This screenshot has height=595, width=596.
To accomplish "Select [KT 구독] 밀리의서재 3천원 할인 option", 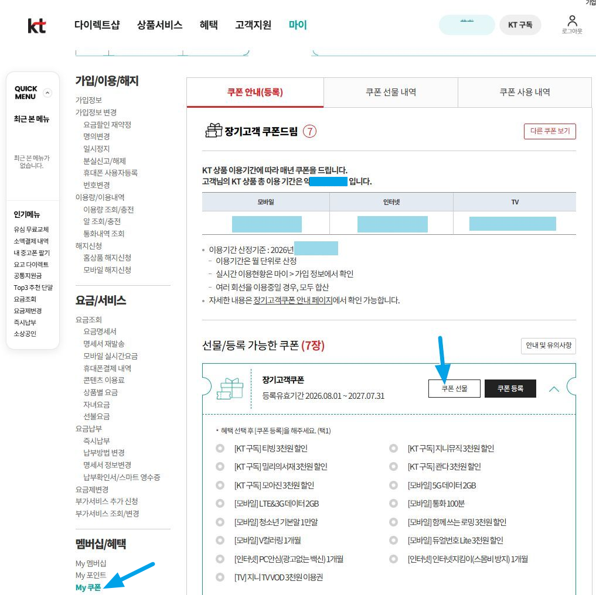I will pyautogui.click(x=220, y=466).
